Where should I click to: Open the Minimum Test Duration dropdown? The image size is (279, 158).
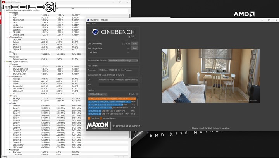pos(123,60)
